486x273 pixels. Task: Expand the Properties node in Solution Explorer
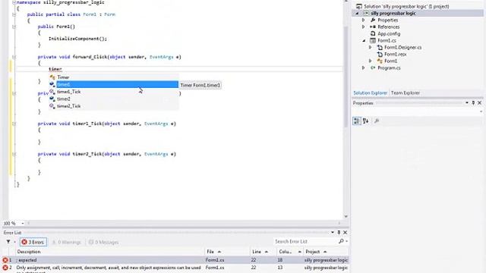(x=364, y=20)
